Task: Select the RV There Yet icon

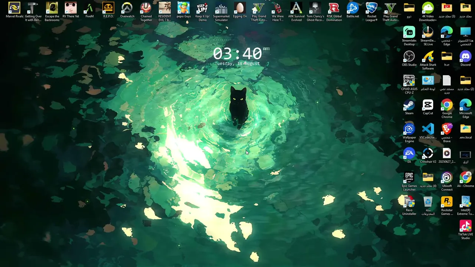Action: [71, 11]
